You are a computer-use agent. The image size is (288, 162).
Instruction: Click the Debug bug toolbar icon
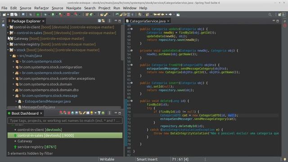coord(45,14)
